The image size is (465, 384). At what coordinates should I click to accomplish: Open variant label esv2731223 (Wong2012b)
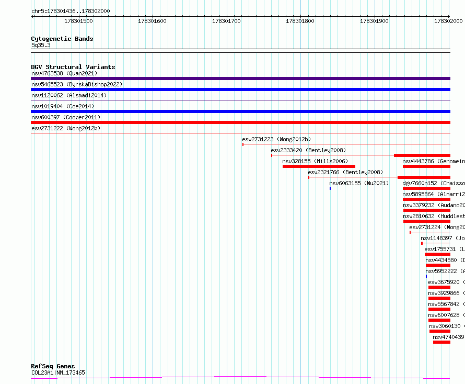coord(276,139)
